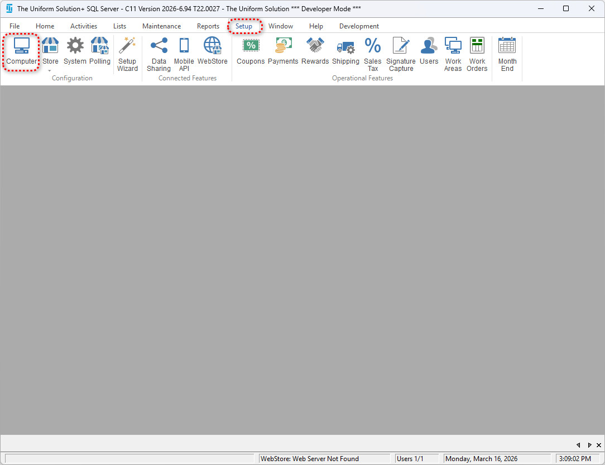The height and width of the screenshot is (465, 605).
Task: Open Signature Capture settings
Action: [401, 54]
